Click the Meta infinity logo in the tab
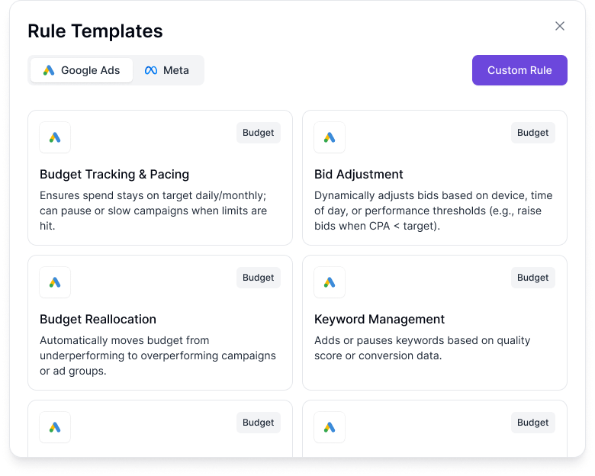The width and height of the screenshot is (595, 476). click(151, 70)
